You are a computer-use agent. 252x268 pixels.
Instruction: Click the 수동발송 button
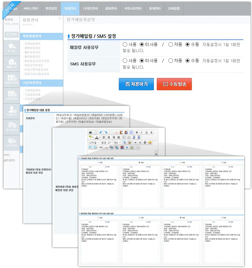pyautogui.click(x=174, y=84)
